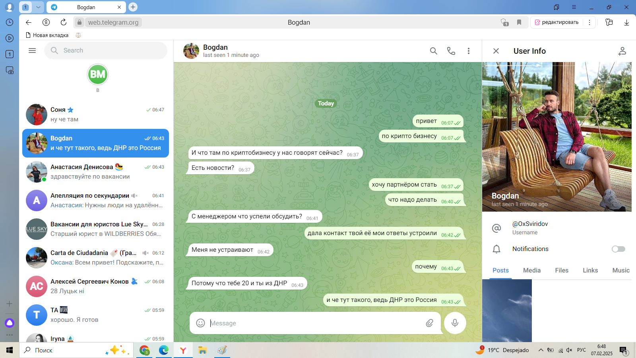
Task: Click the Windows taskbar Поиск box
Action: coord(76,350)
